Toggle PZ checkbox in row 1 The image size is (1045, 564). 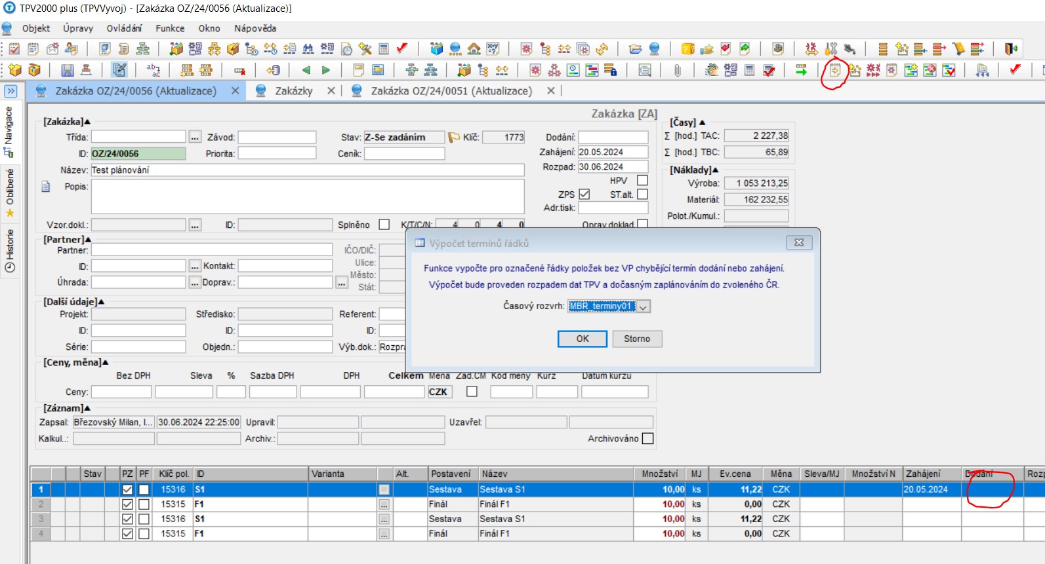[x=127, y=489]
